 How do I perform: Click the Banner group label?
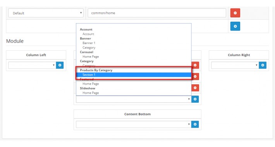pyautogui.click(x=85, y=38)
